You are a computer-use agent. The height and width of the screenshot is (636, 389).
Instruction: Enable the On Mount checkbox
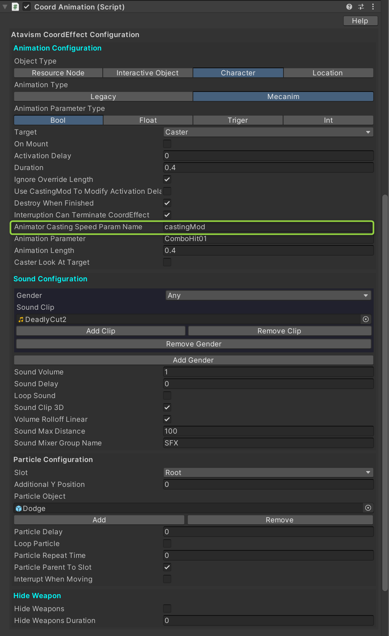[x=167, y=144]
